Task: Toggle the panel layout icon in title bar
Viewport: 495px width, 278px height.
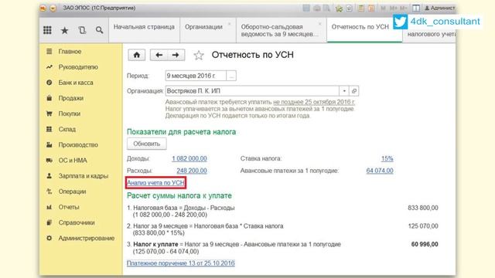Action: point(416,8)
